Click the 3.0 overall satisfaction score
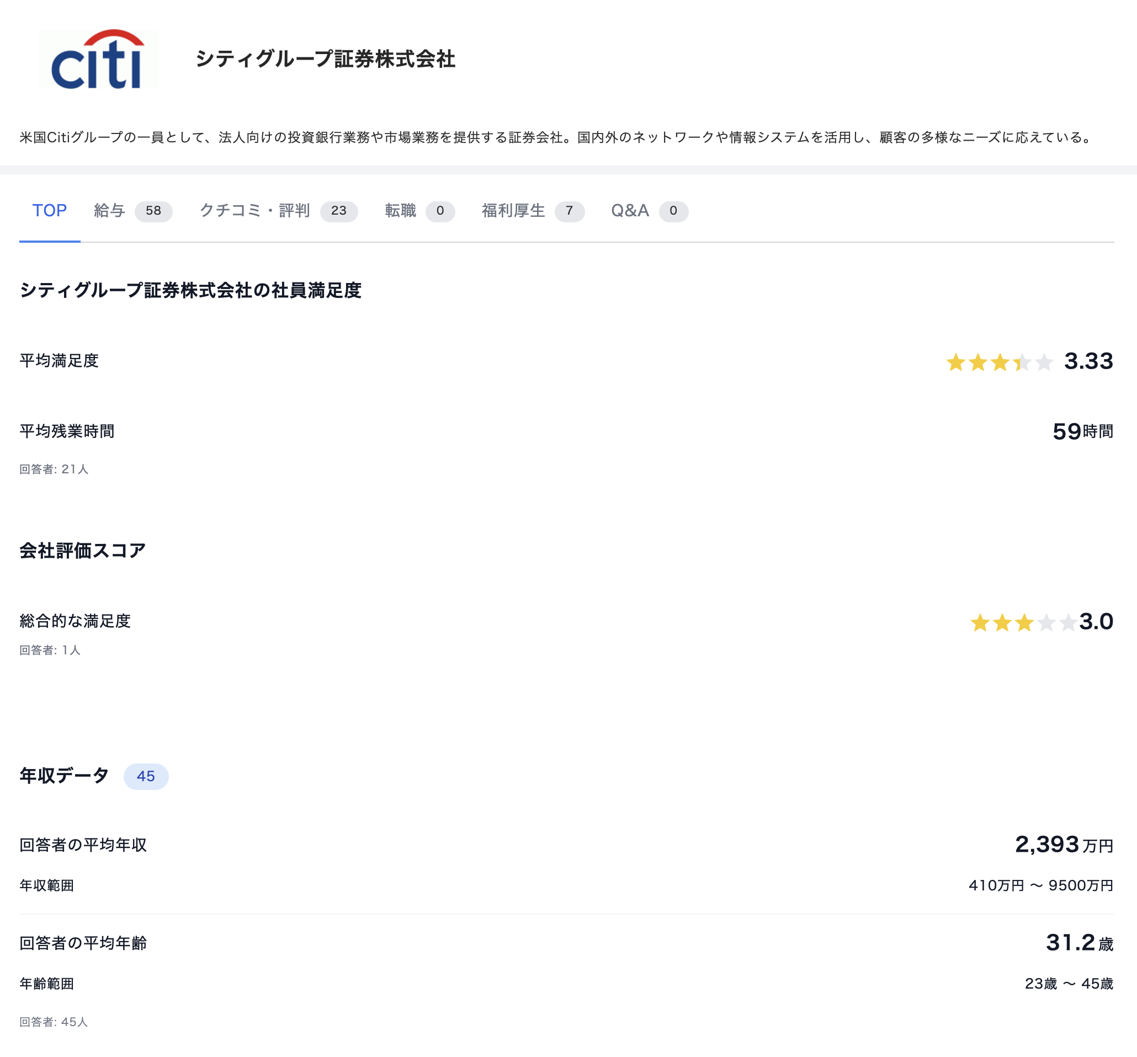The width and height of the screenshot is (1137, 1057). tap(1096, 621)
